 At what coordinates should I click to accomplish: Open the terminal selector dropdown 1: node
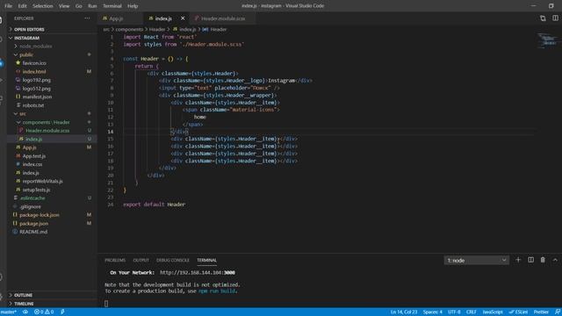click(x=476, y=261)
